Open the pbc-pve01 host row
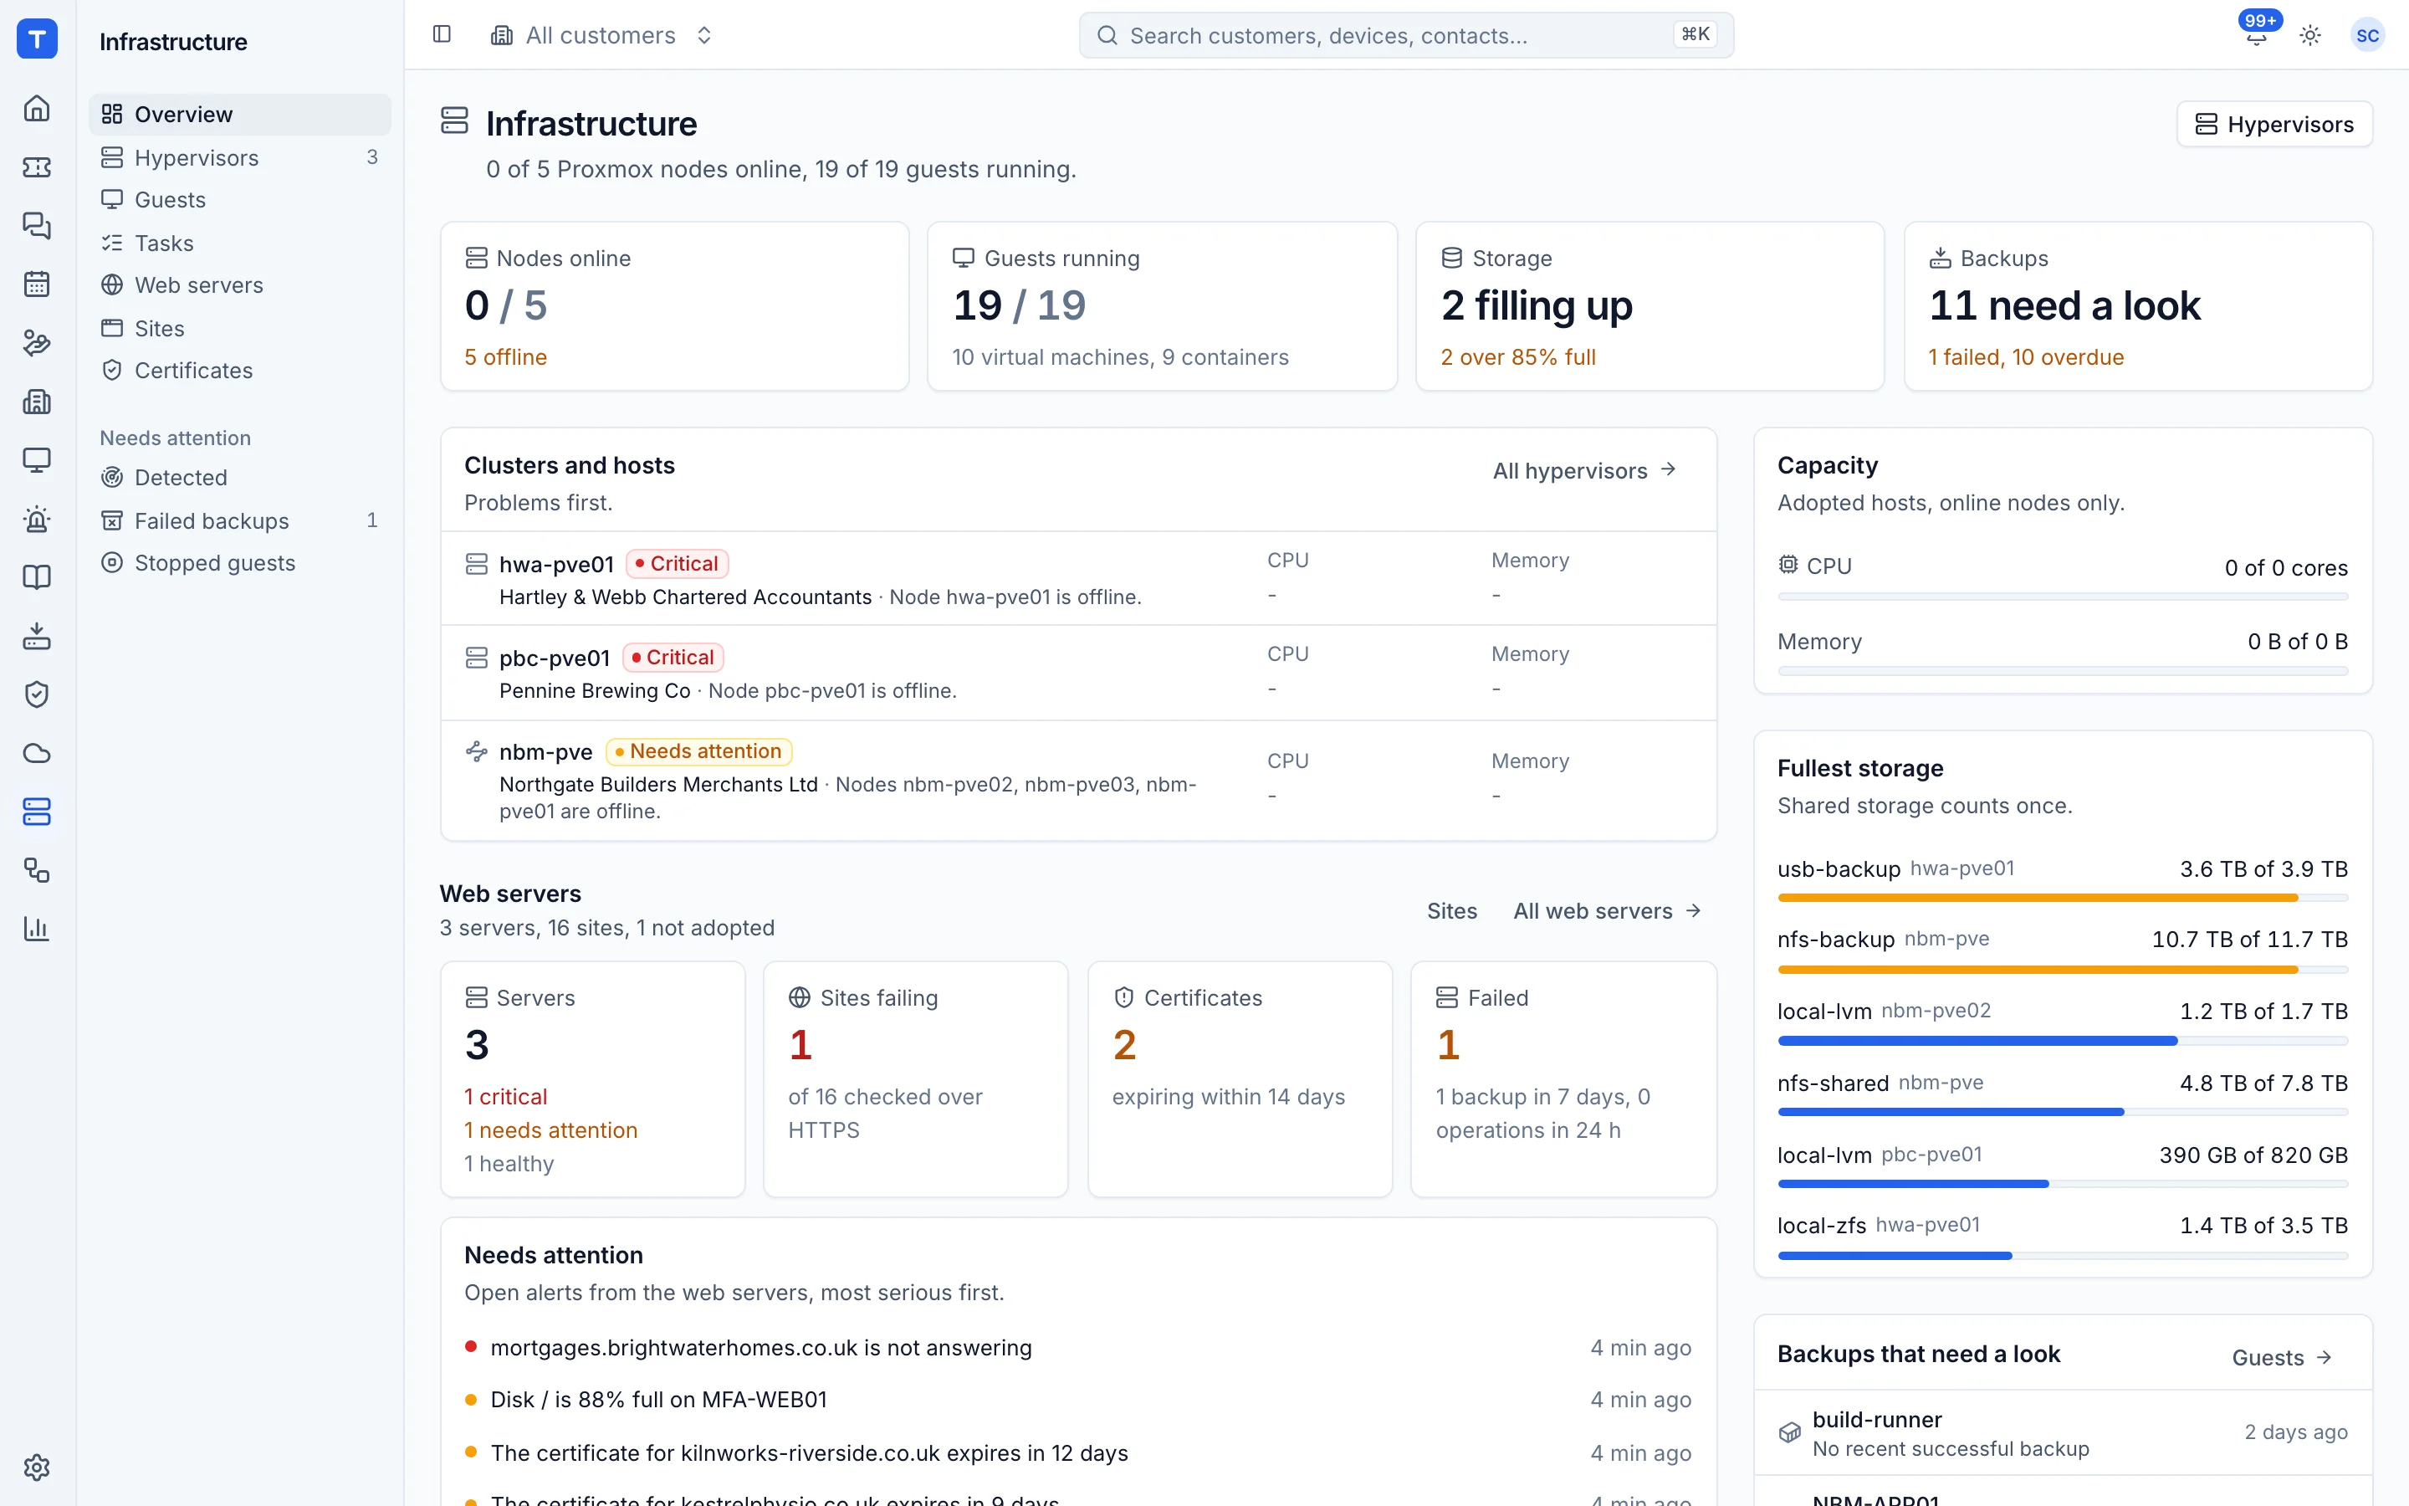2409x1506 pixels. coord(1079,673)
